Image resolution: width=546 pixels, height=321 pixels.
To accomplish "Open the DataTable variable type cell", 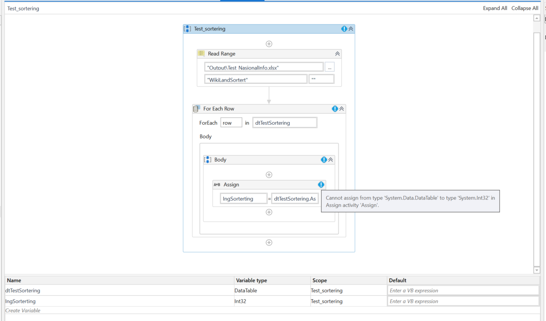I will [272, 291].
